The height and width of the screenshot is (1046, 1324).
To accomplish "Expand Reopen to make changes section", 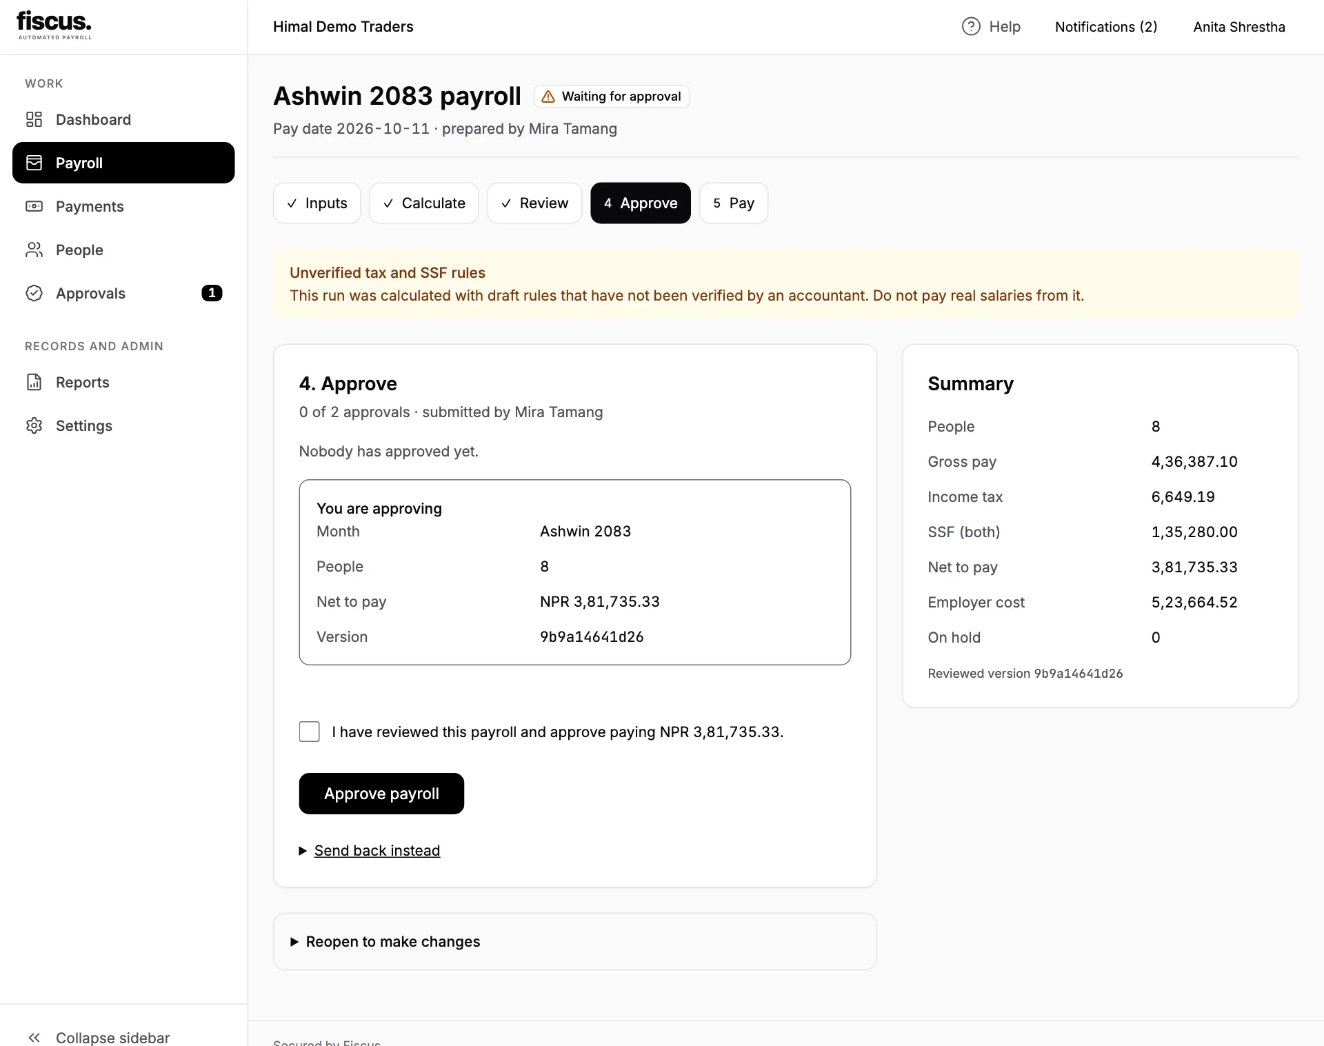I will 575,942.
